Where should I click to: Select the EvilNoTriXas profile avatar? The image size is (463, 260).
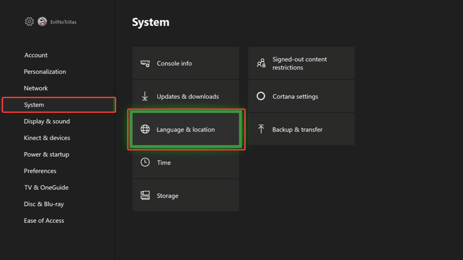tap(42, 22)
